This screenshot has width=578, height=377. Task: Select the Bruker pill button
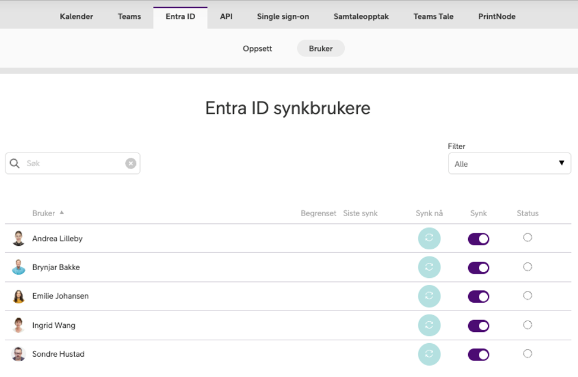pyautogui.click(x=320, y=49)
